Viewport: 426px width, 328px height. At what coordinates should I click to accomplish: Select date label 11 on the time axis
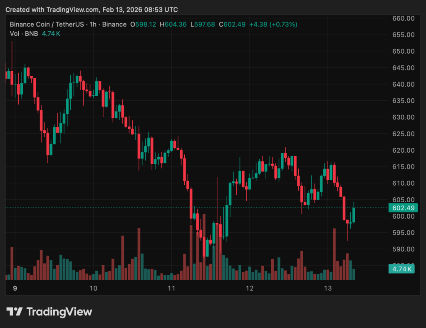[171, 288]
